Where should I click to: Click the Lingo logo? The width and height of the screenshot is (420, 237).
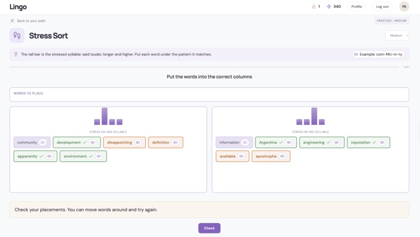click(x=18, y=7)
